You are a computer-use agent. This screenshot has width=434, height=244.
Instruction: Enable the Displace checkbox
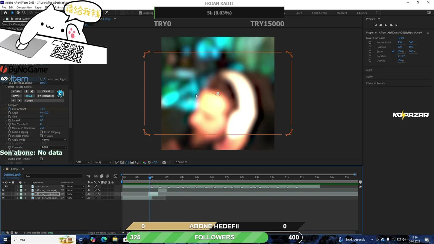(41, 136)
